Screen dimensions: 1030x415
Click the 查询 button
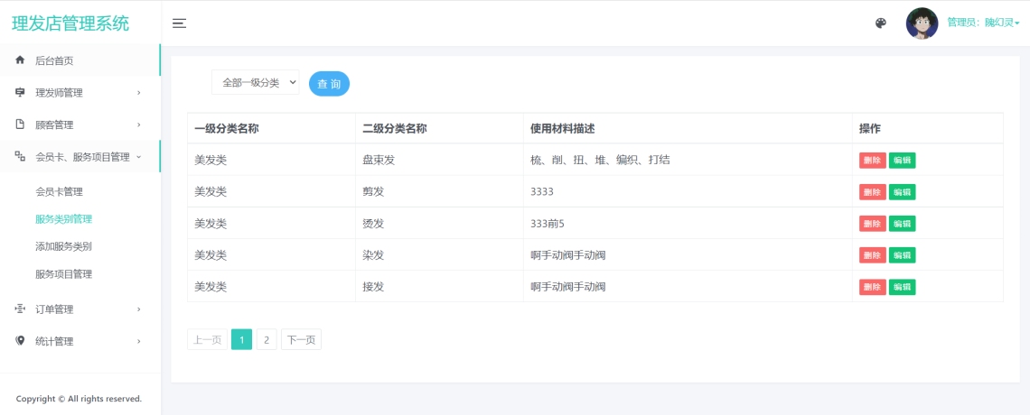[x=329, y=83]
